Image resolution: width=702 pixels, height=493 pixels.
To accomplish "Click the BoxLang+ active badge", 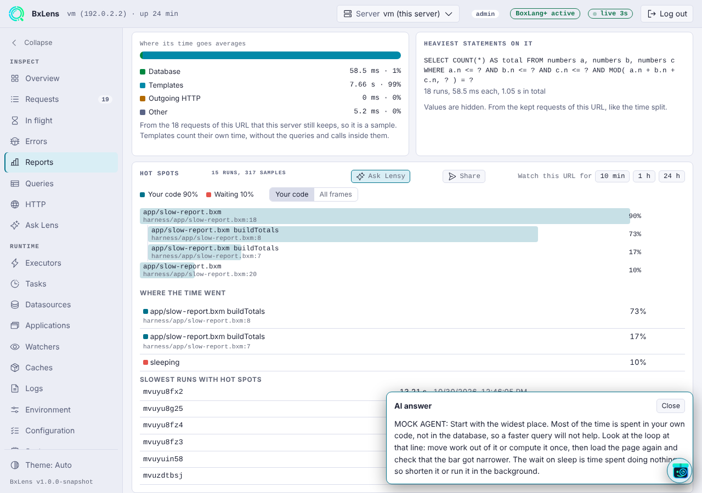I will point(545,14).
